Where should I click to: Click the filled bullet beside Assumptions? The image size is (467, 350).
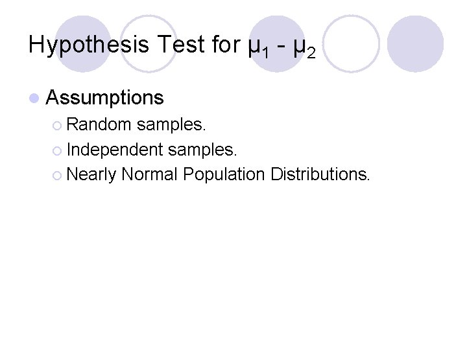coord(34,99)
